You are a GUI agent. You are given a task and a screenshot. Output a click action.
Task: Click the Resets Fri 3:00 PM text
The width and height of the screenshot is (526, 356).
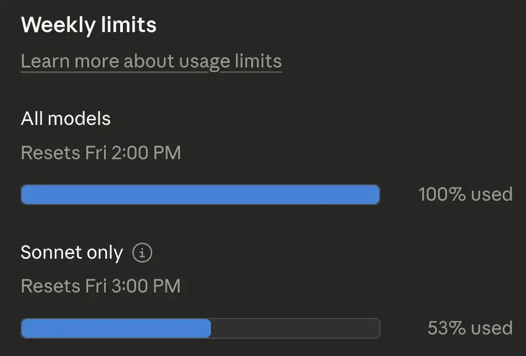[x=101, y=286]
